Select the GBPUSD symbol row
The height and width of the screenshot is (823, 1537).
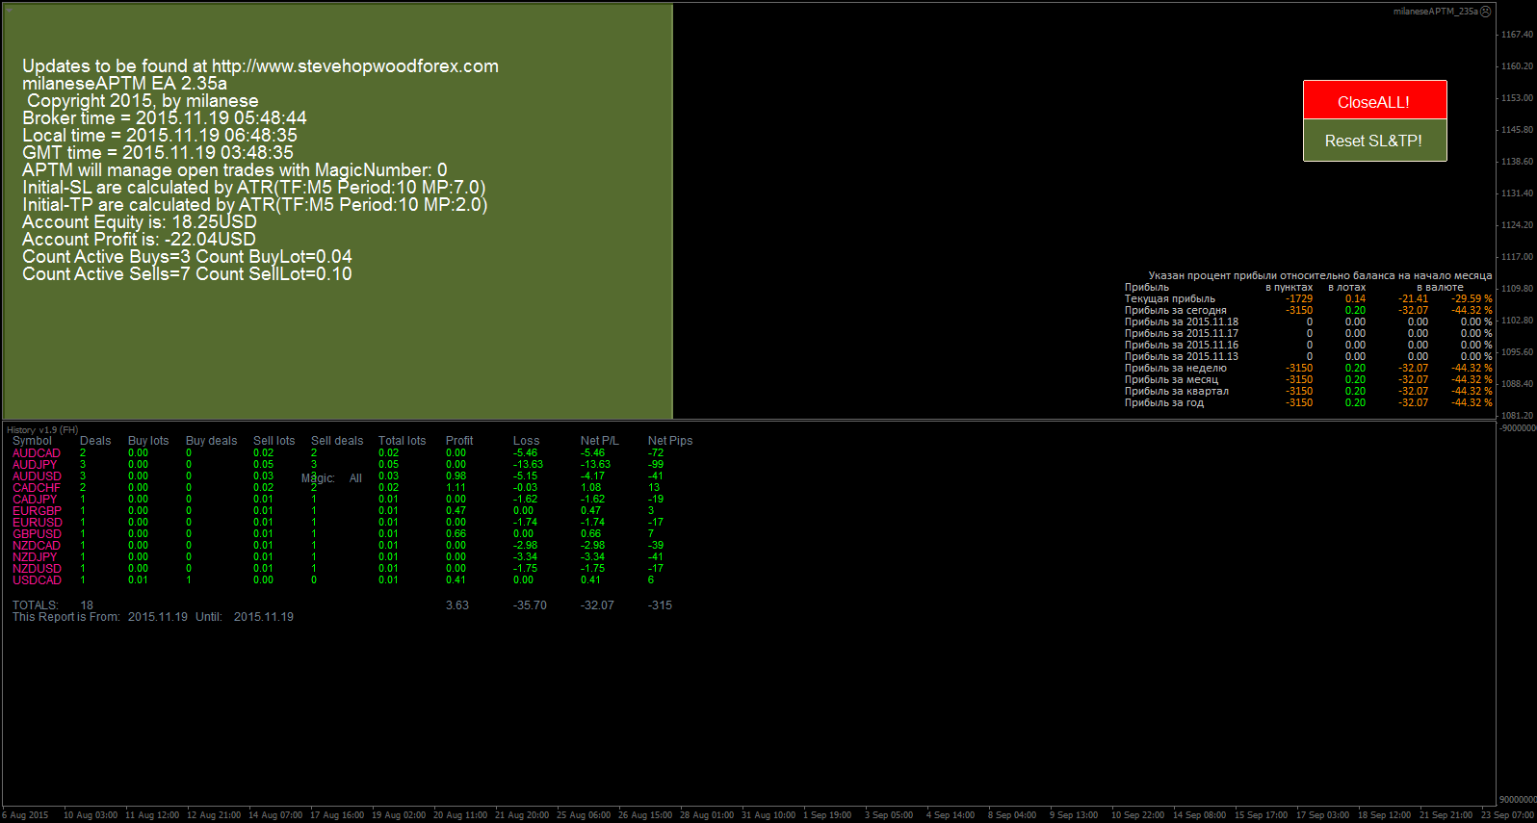coord(339,534)
